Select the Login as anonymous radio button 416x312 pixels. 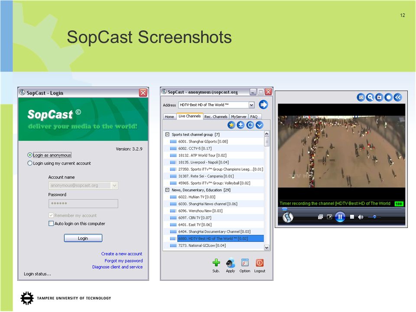click(x=30, y=155)
